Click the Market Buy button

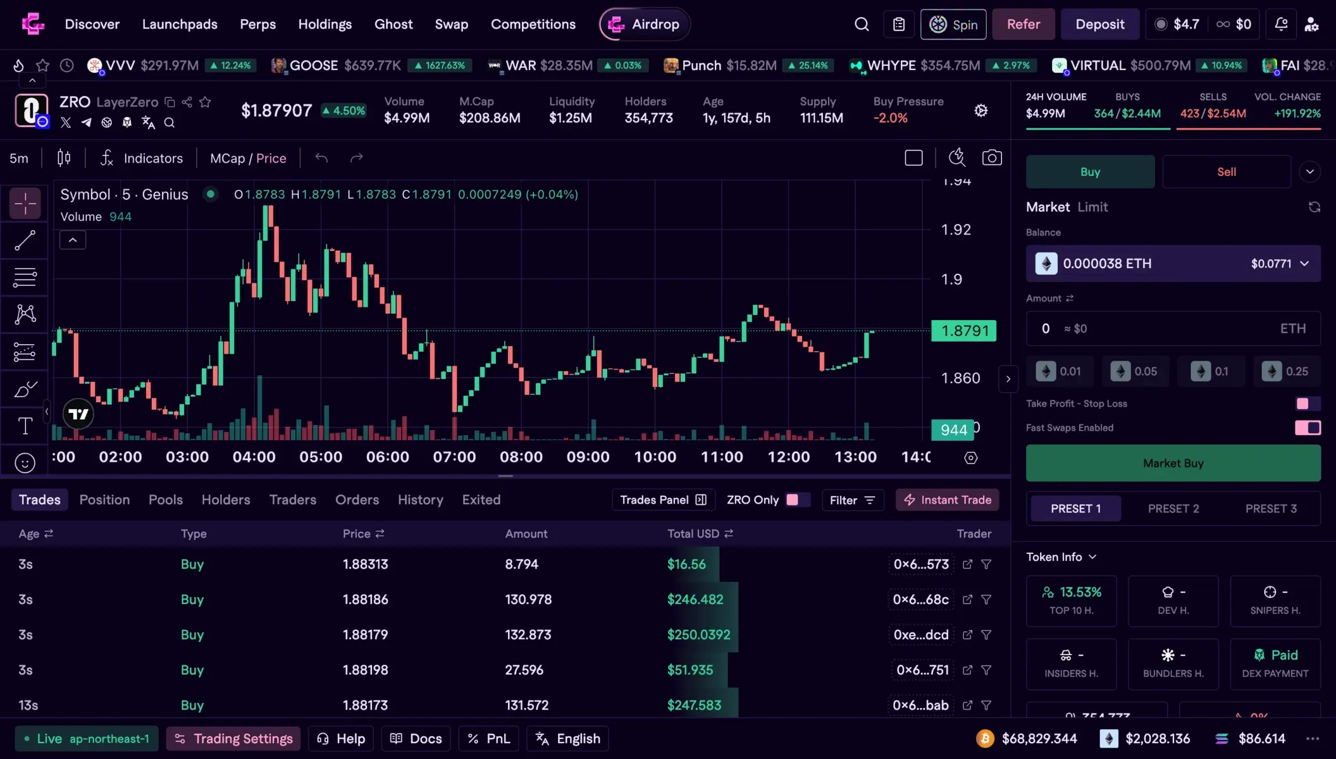click(1173, 463)
